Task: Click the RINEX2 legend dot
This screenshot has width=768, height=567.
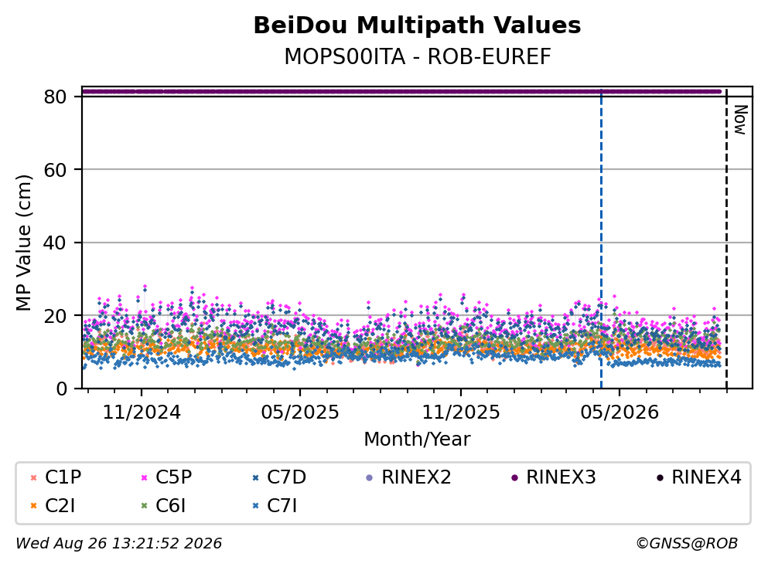Action: tap(370, 477)
